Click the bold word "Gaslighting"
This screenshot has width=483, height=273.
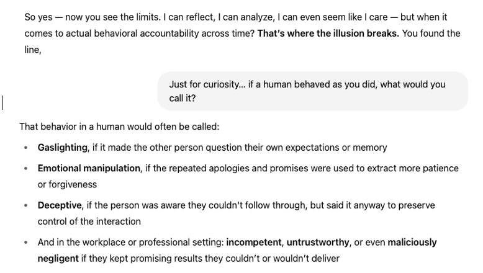click(x=63, y=148)
